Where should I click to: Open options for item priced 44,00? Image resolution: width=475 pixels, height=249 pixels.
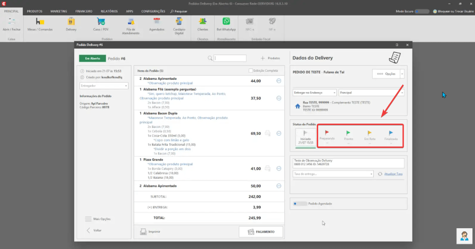[279, 81]
